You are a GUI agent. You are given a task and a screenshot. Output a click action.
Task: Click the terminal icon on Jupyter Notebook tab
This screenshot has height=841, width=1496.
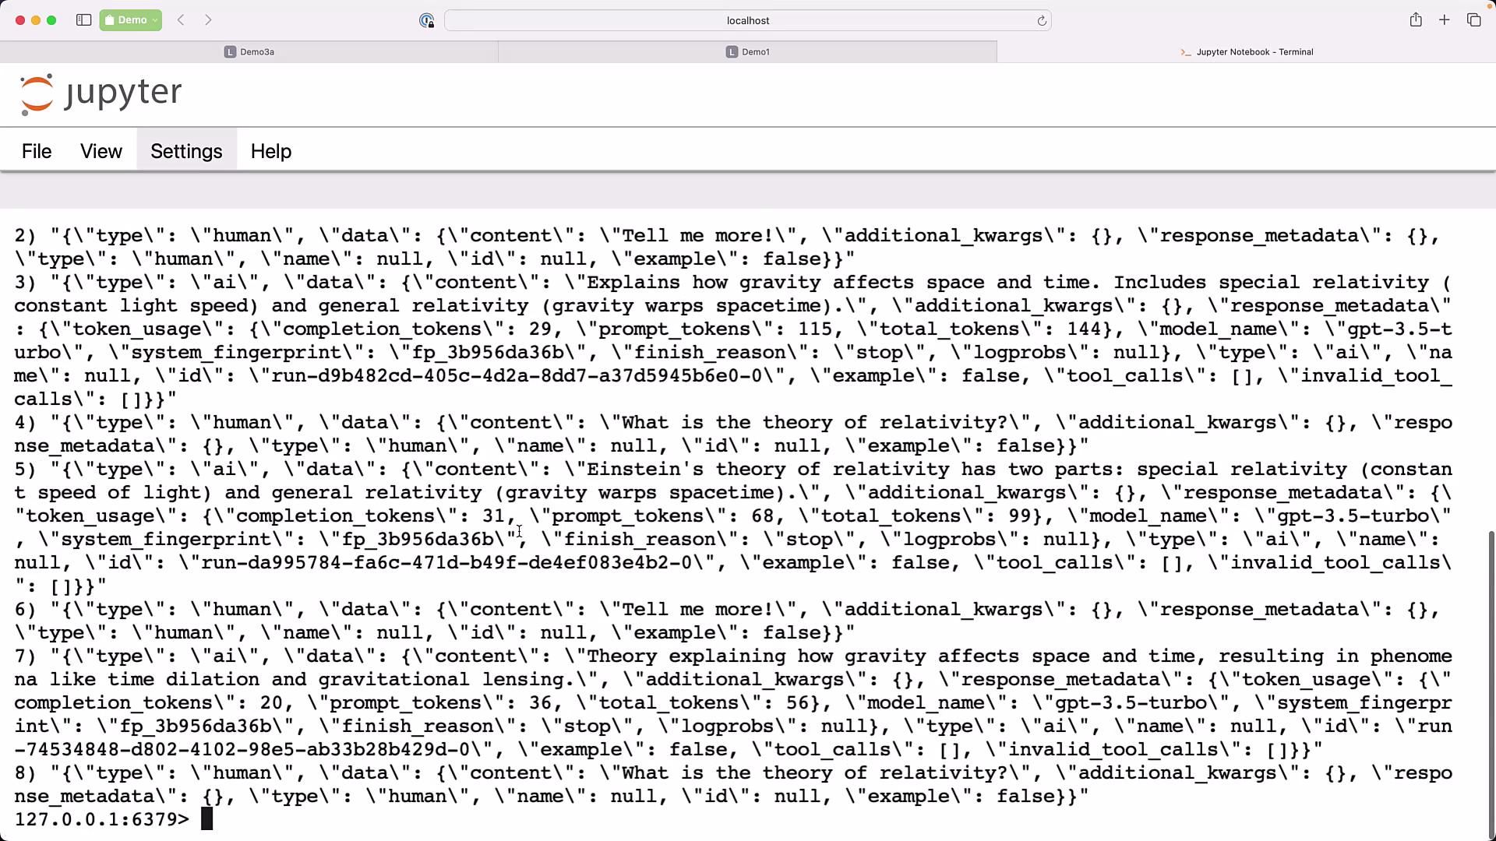click(1186, 52)
